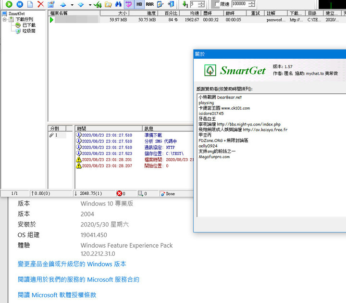Select 下載佇列 in the tree
The image size is (346, 303).
25,19
